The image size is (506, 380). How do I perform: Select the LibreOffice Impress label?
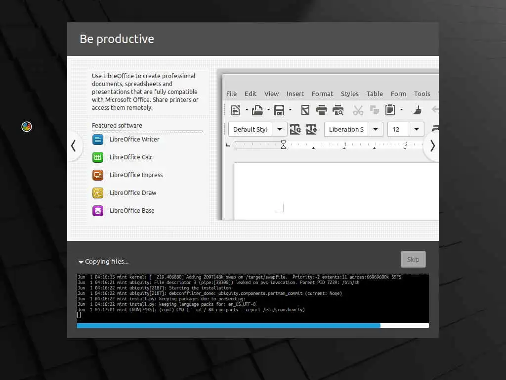point(136,175)
